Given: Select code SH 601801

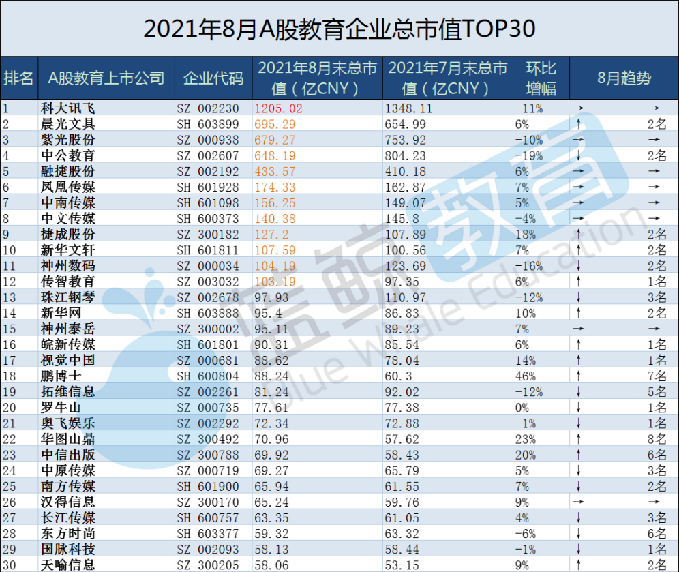Looking at the screenshot, I should 208,345.
